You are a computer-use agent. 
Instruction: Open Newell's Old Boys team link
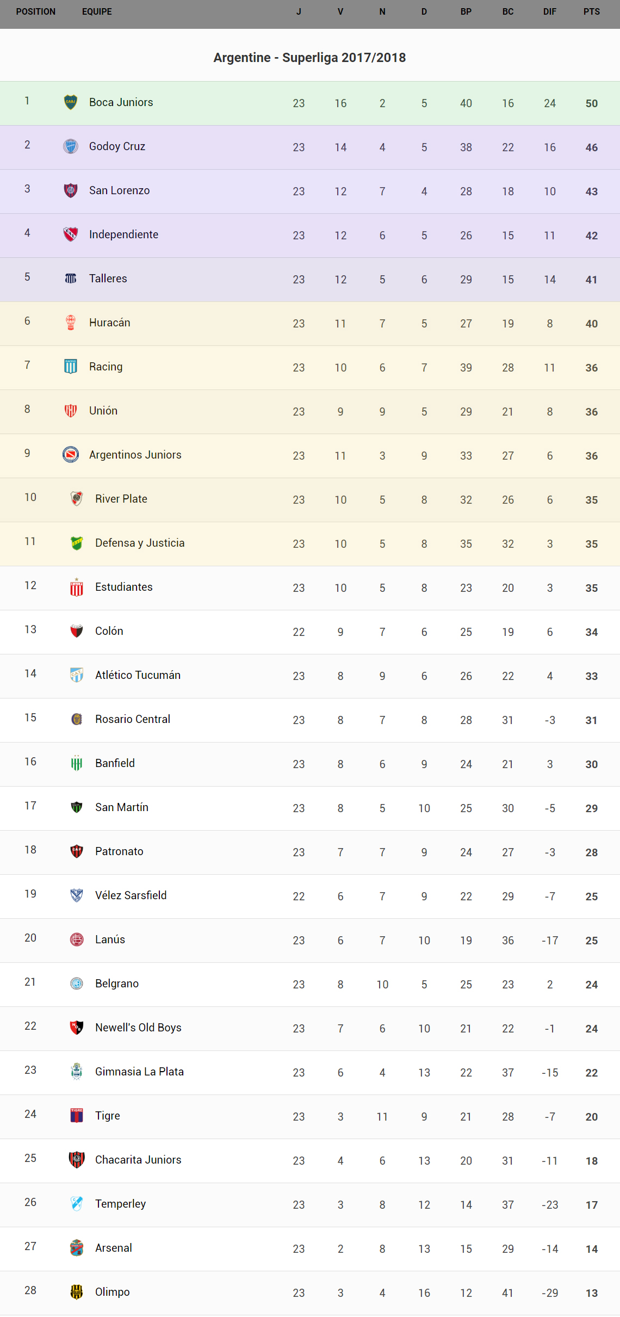pos(138,1028)
